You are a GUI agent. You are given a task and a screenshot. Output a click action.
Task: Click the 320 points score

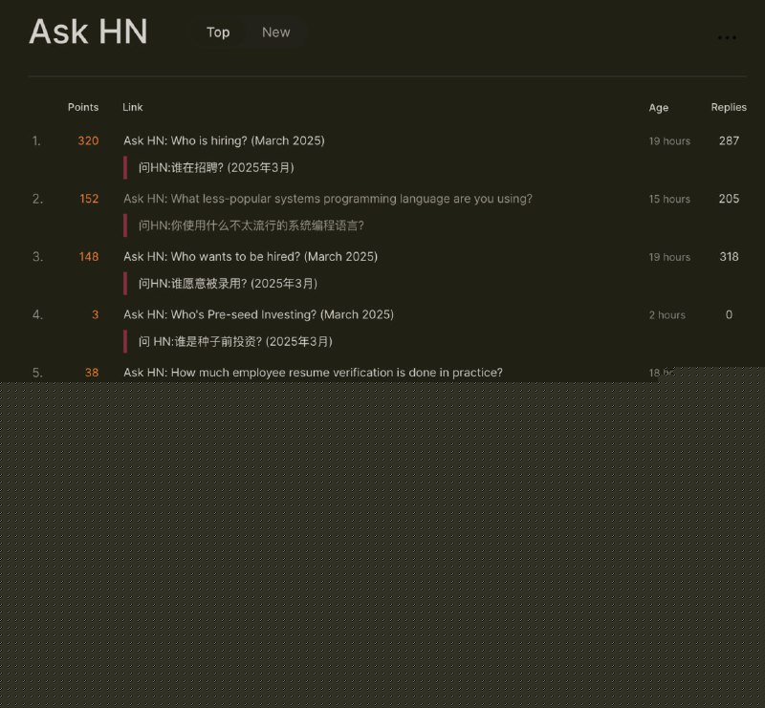pyautogui.click(x=88, y=140)
